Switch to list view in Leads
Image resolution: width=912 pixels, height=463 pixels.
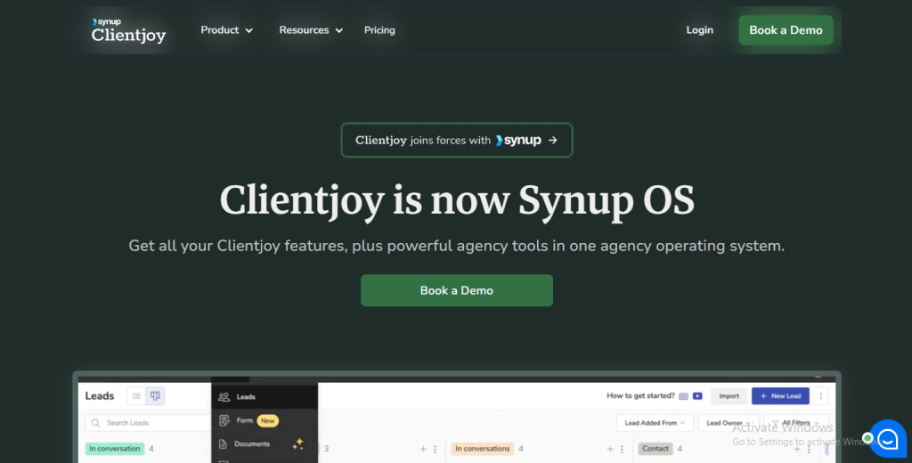tap(137, 396)
